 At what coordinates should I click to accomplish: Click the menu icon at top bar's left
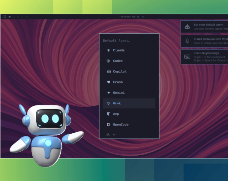[x=5, y=17]
